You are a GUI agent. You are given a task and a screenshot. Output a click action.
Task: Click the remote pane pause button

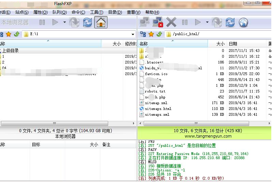point(185,22)
